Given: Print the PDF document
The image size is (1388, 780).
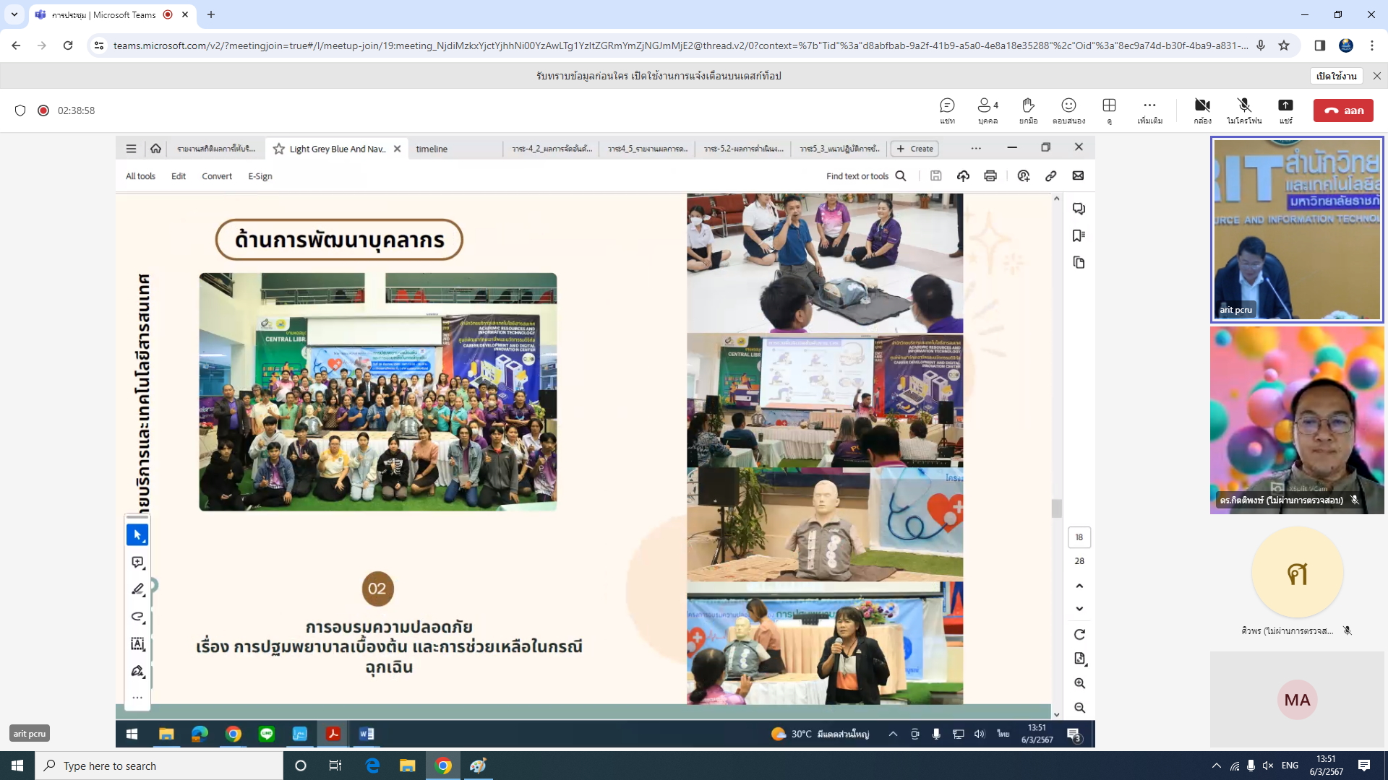Looking at the screenshot, I should tap(990, 175).
